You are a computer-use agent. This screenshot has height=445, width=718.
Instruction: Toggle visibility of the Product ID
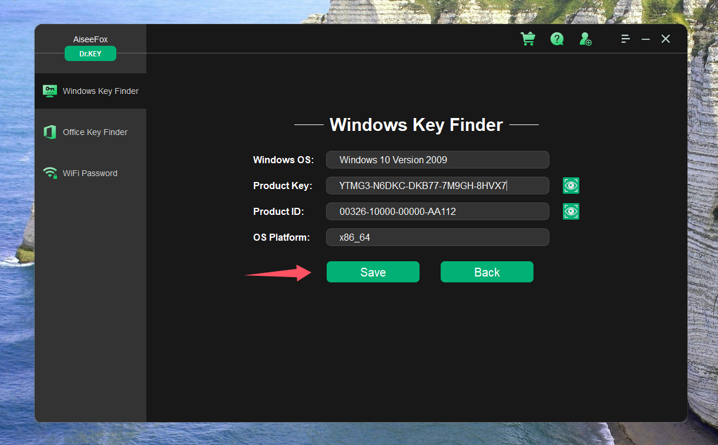pyautogui.click(x=571, y=211)
